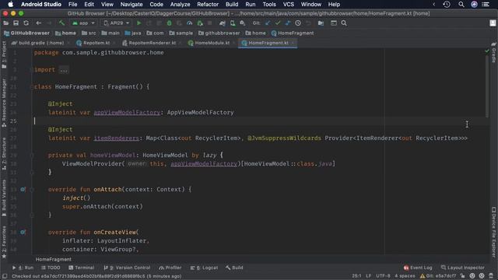Switch to RepoItemRenderer.kt editor tab
Viewport: 498px width, 280px height.
pos(152,43)
